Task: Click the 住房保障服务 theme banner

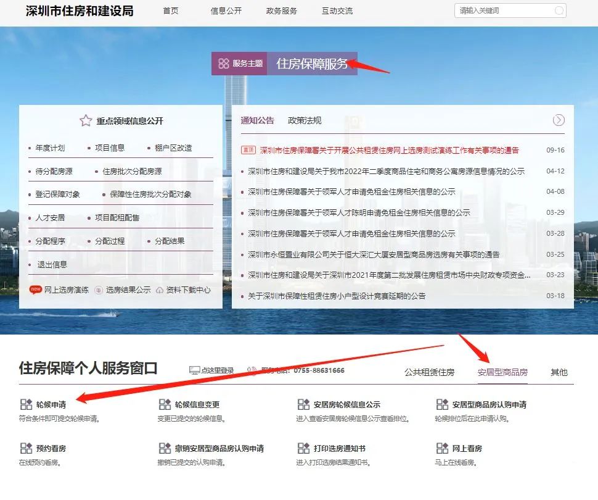Action: [312, 64]
